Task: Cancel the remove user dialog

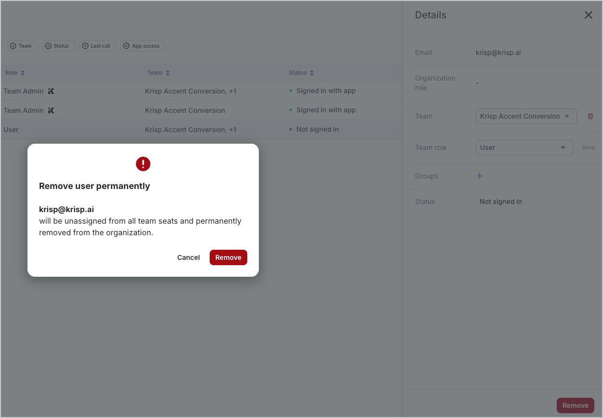Action: click(x=188, y=257)
